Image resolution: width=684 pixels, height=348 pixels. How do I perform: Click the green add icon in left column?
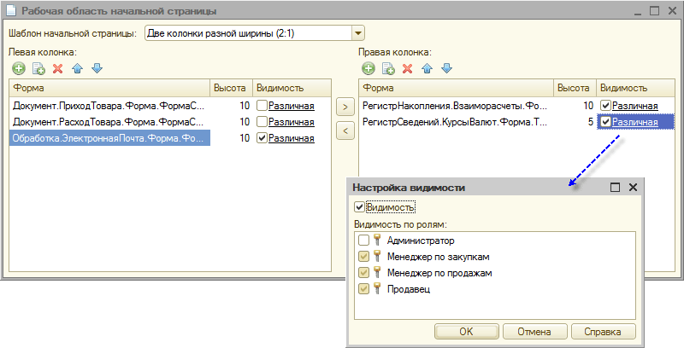click(19, 68)
